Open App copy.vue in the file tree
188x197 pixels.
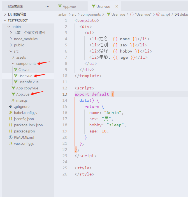tap(27, 88)
